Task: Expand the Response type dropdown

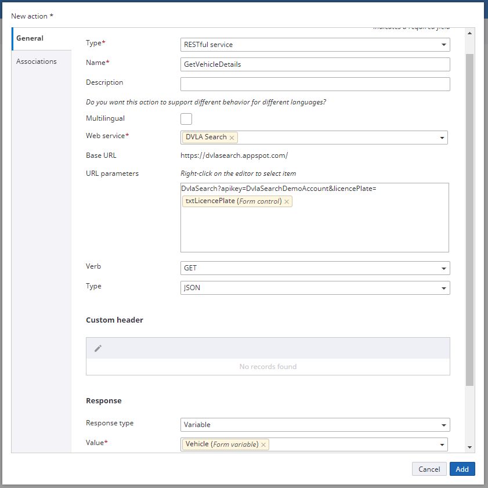Action: (x=443, y=425)
